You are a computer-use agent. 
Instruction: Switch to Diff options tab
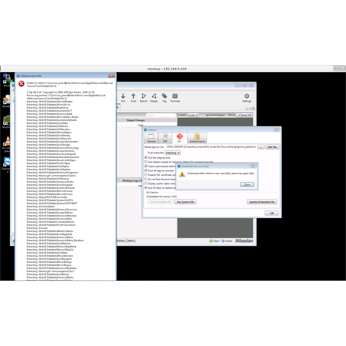tap(165, 138)
